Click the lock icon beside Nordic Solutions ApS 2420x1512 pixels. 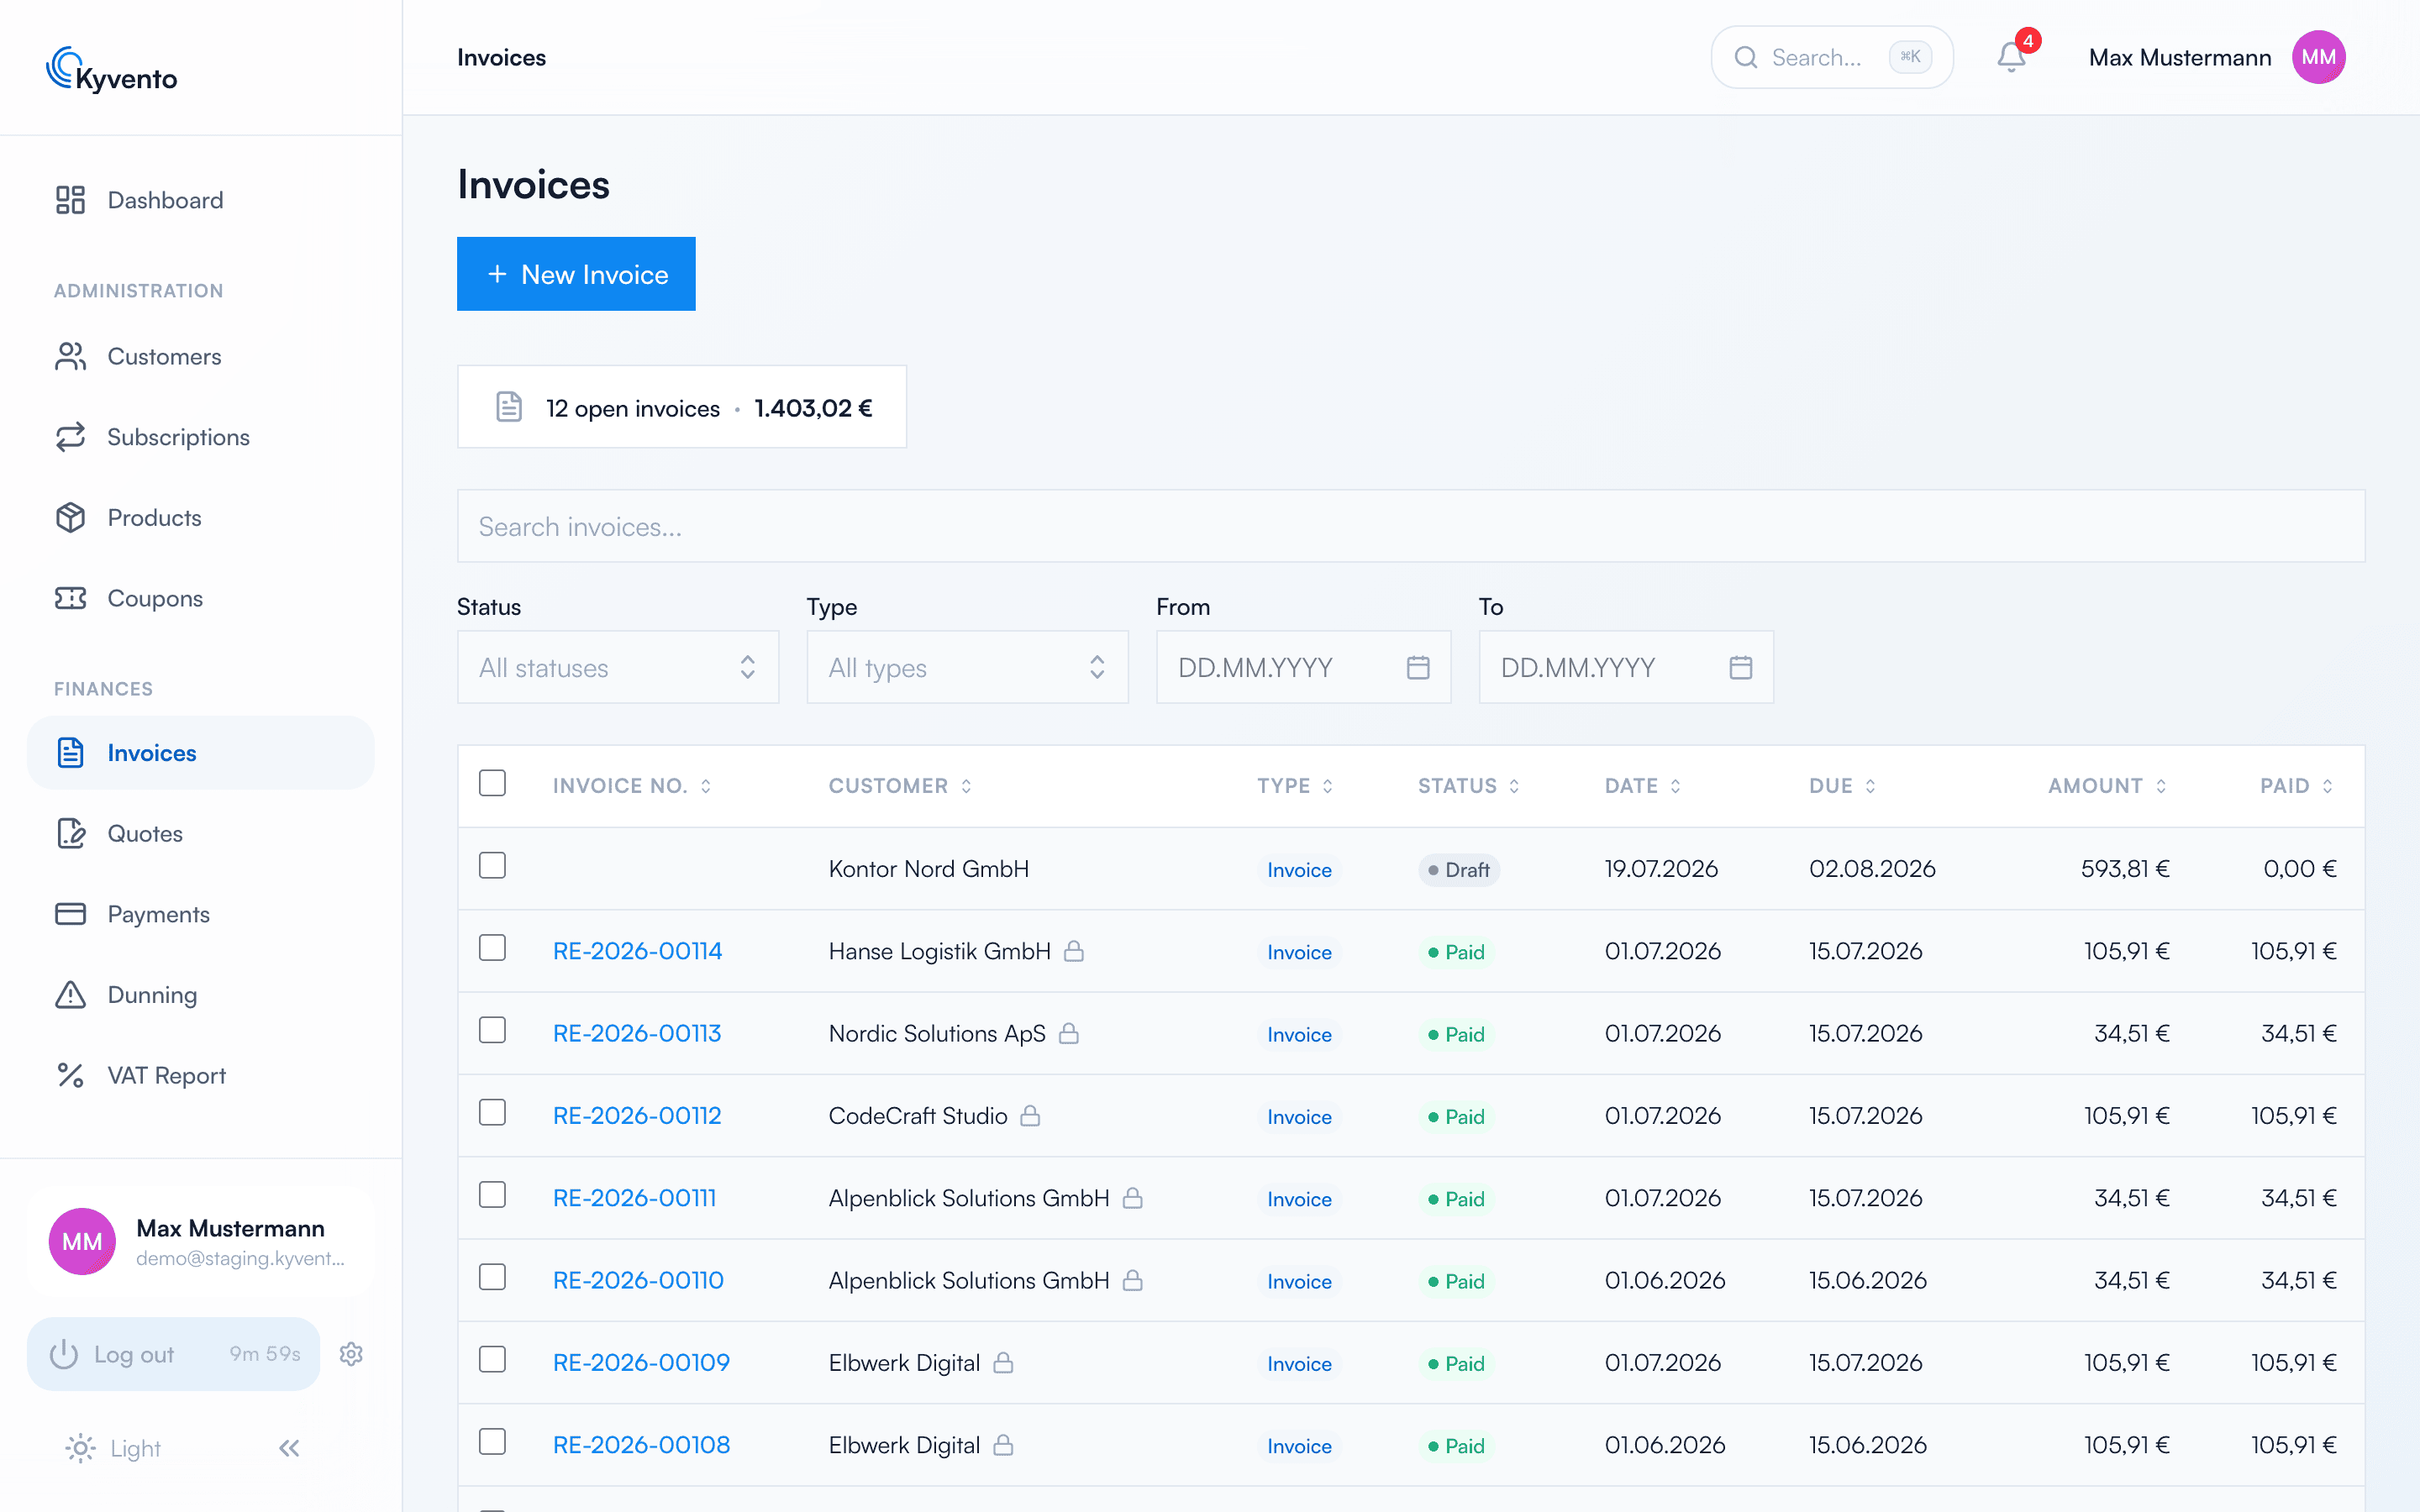[1069, 1033]
